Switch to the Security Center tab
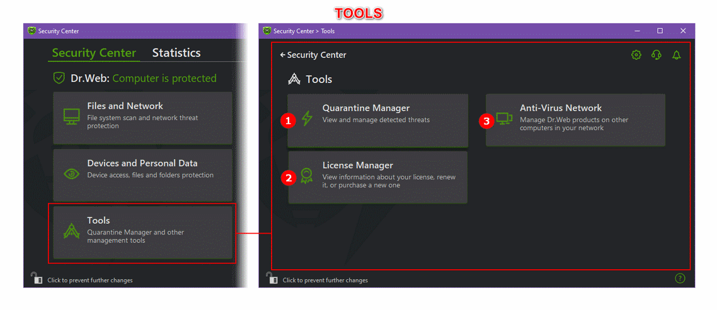Image resolution: width=717 pixels, height=310 pixels. click(x=94, y=52)
